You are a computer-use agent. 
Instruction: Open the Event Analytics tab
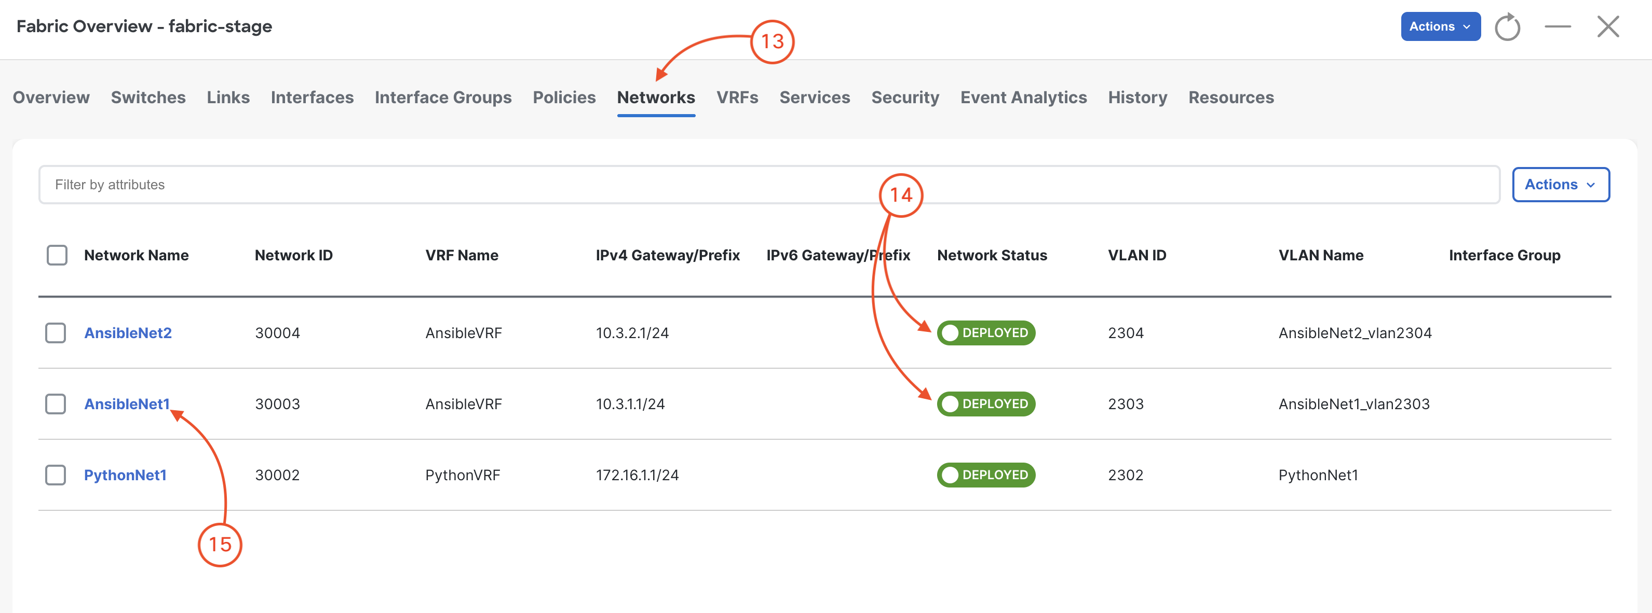(1023, 97)
